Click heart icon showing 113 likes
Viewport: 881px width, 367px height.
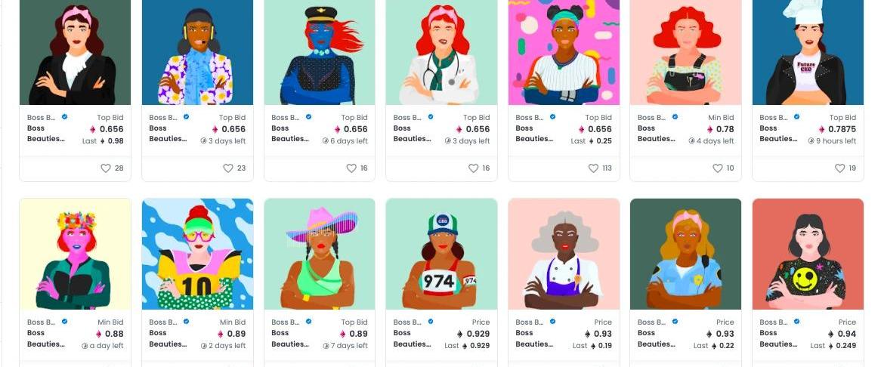[593, 168]
